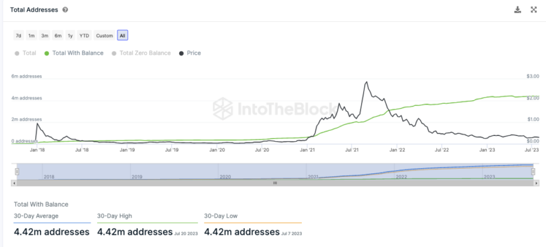Click the scrollbar right arrow

[x=535, y=183]
